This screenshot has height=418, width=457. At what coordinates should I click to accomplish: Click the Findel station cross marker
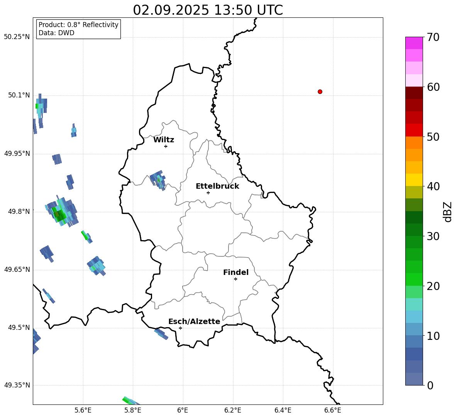[x=235, y=279]
